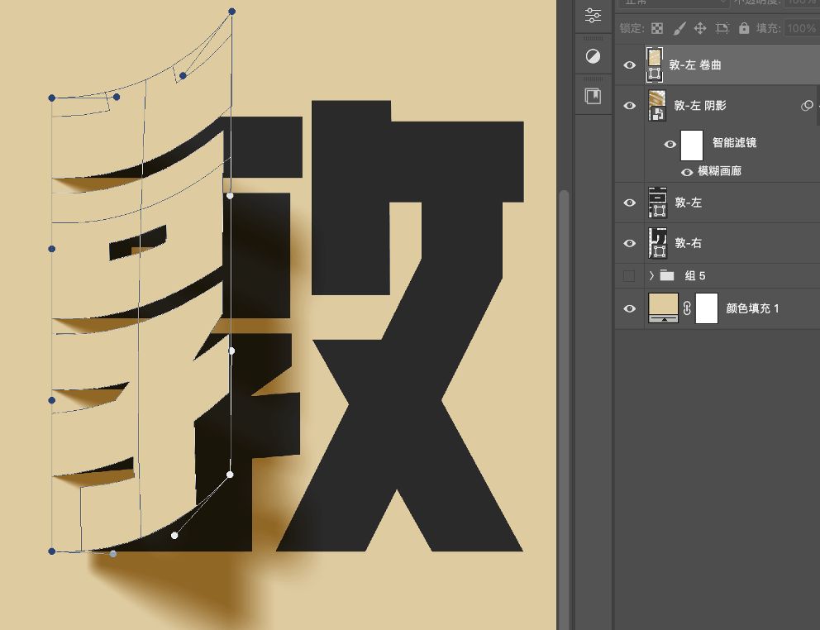
Task: Toggle visibility of 模糊画廊 filter
Action: pos(687,172)
